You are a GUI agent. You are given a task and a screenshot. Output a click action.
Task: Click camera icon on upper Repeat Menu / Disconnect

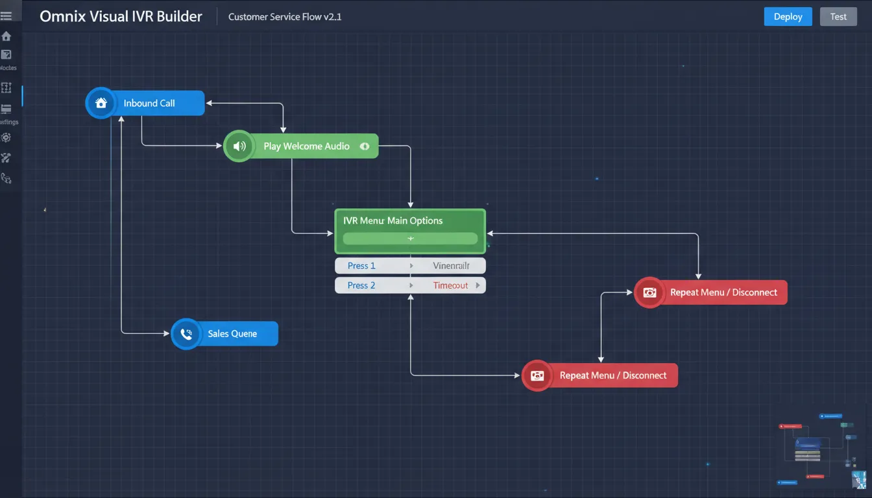pos(649,292)
